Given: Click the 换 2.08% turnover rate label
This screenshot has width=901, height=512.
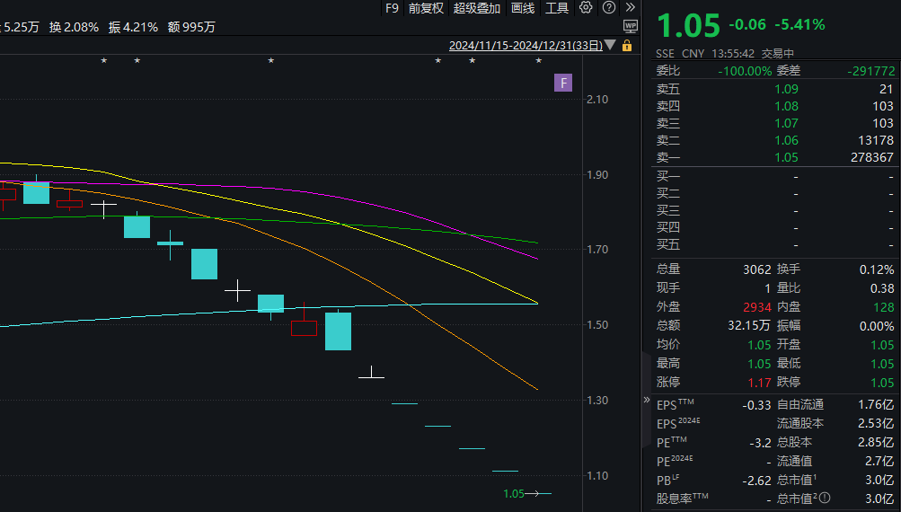Looking at the screenshot, I should 75,27.
